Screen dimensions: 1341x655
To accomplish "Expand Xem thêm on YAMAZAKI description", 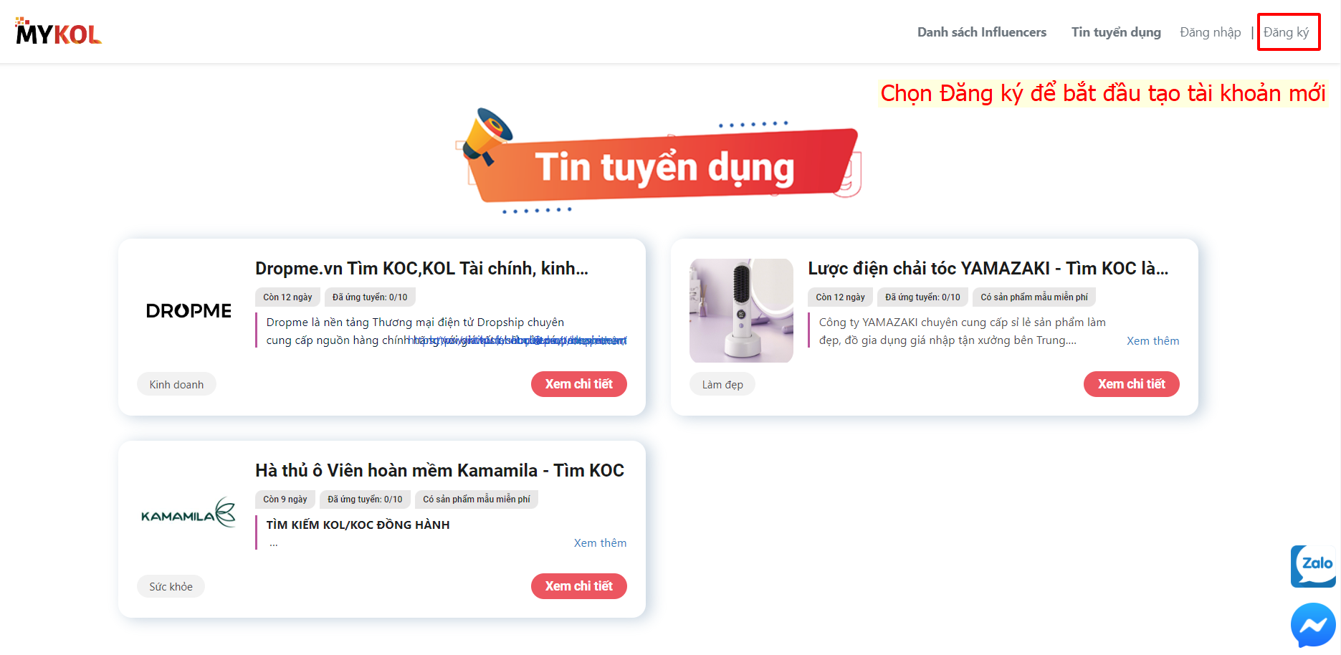I will click(1153, 341).
